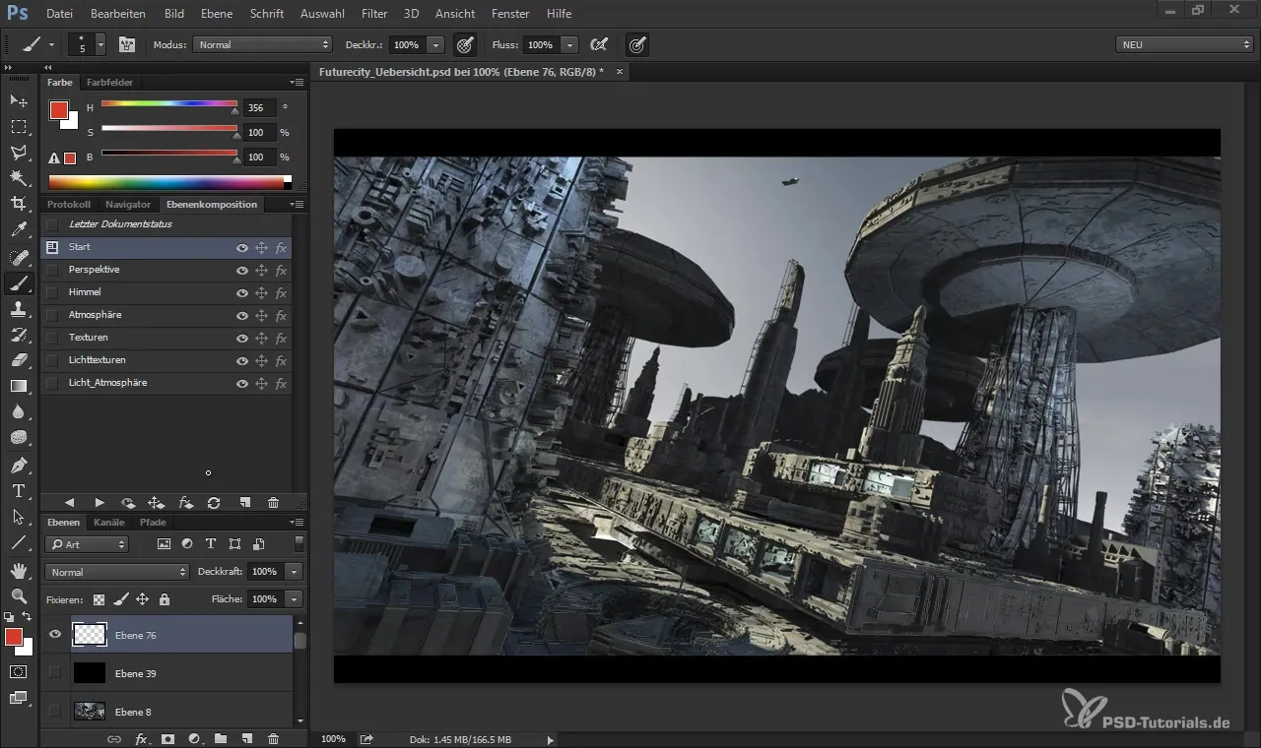
Task: Open Deckkraft dropdown in Layers panel
Action: [294, 572]
